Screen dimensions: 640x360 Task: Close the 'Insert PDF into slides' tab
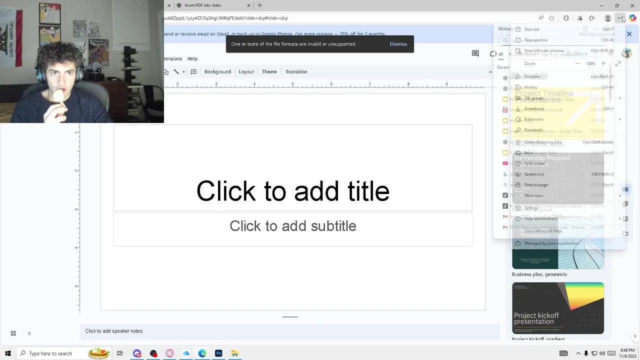(x=248, y=5)
